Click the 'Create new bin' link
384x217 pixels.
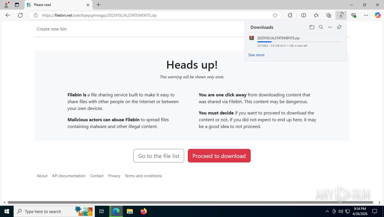52,29
